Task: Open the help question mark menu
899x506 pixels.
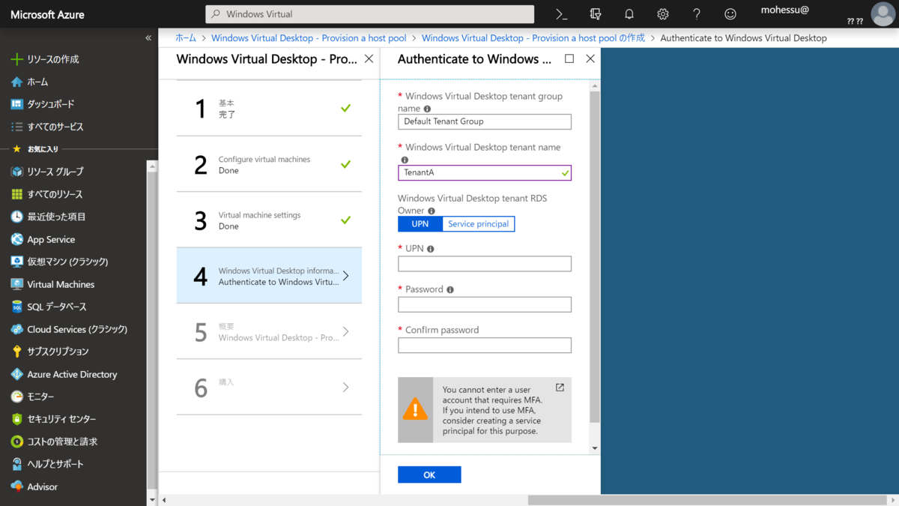Action: pyautogui.click(x=697, y=14)
